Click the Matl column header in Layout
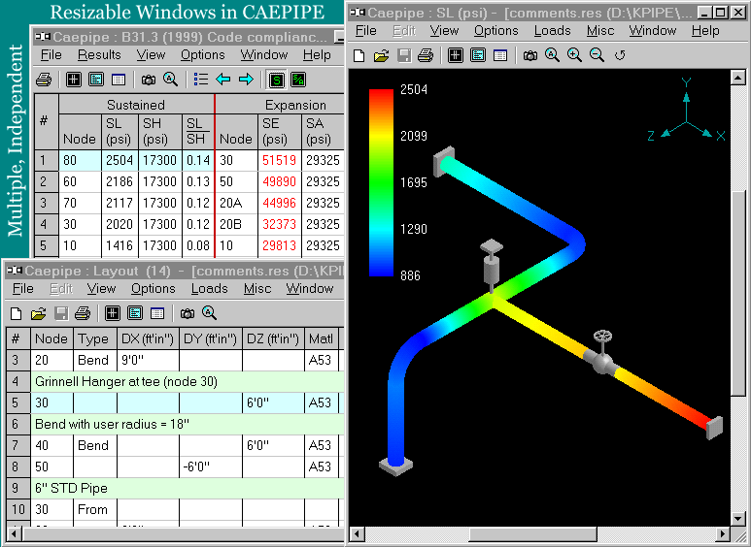751x547 pixels. click(322, 339)
